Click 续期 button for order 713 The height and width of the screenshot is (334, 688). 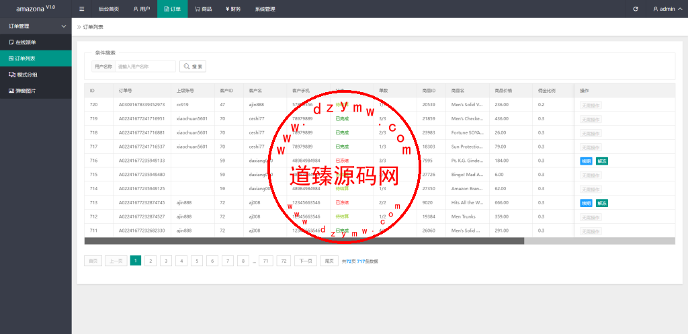pyautogui.click(x=586, y=203)
